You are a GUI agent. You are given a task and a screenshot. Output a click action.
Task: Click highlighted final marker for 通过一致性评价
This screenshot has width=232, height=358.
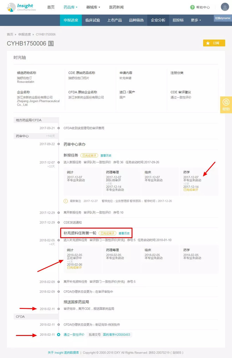(59, 335)
